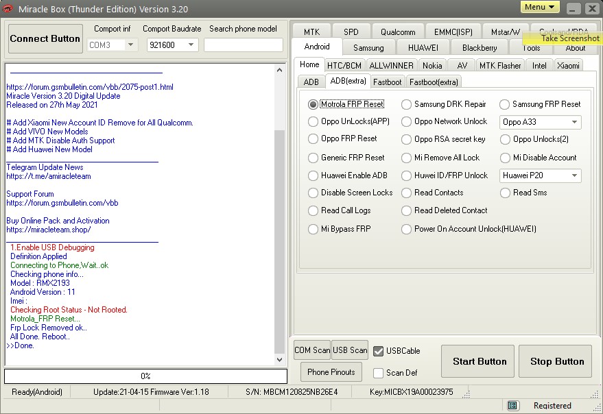
Task: Open the Fastboot sub-tab
Action: point(388,82)
